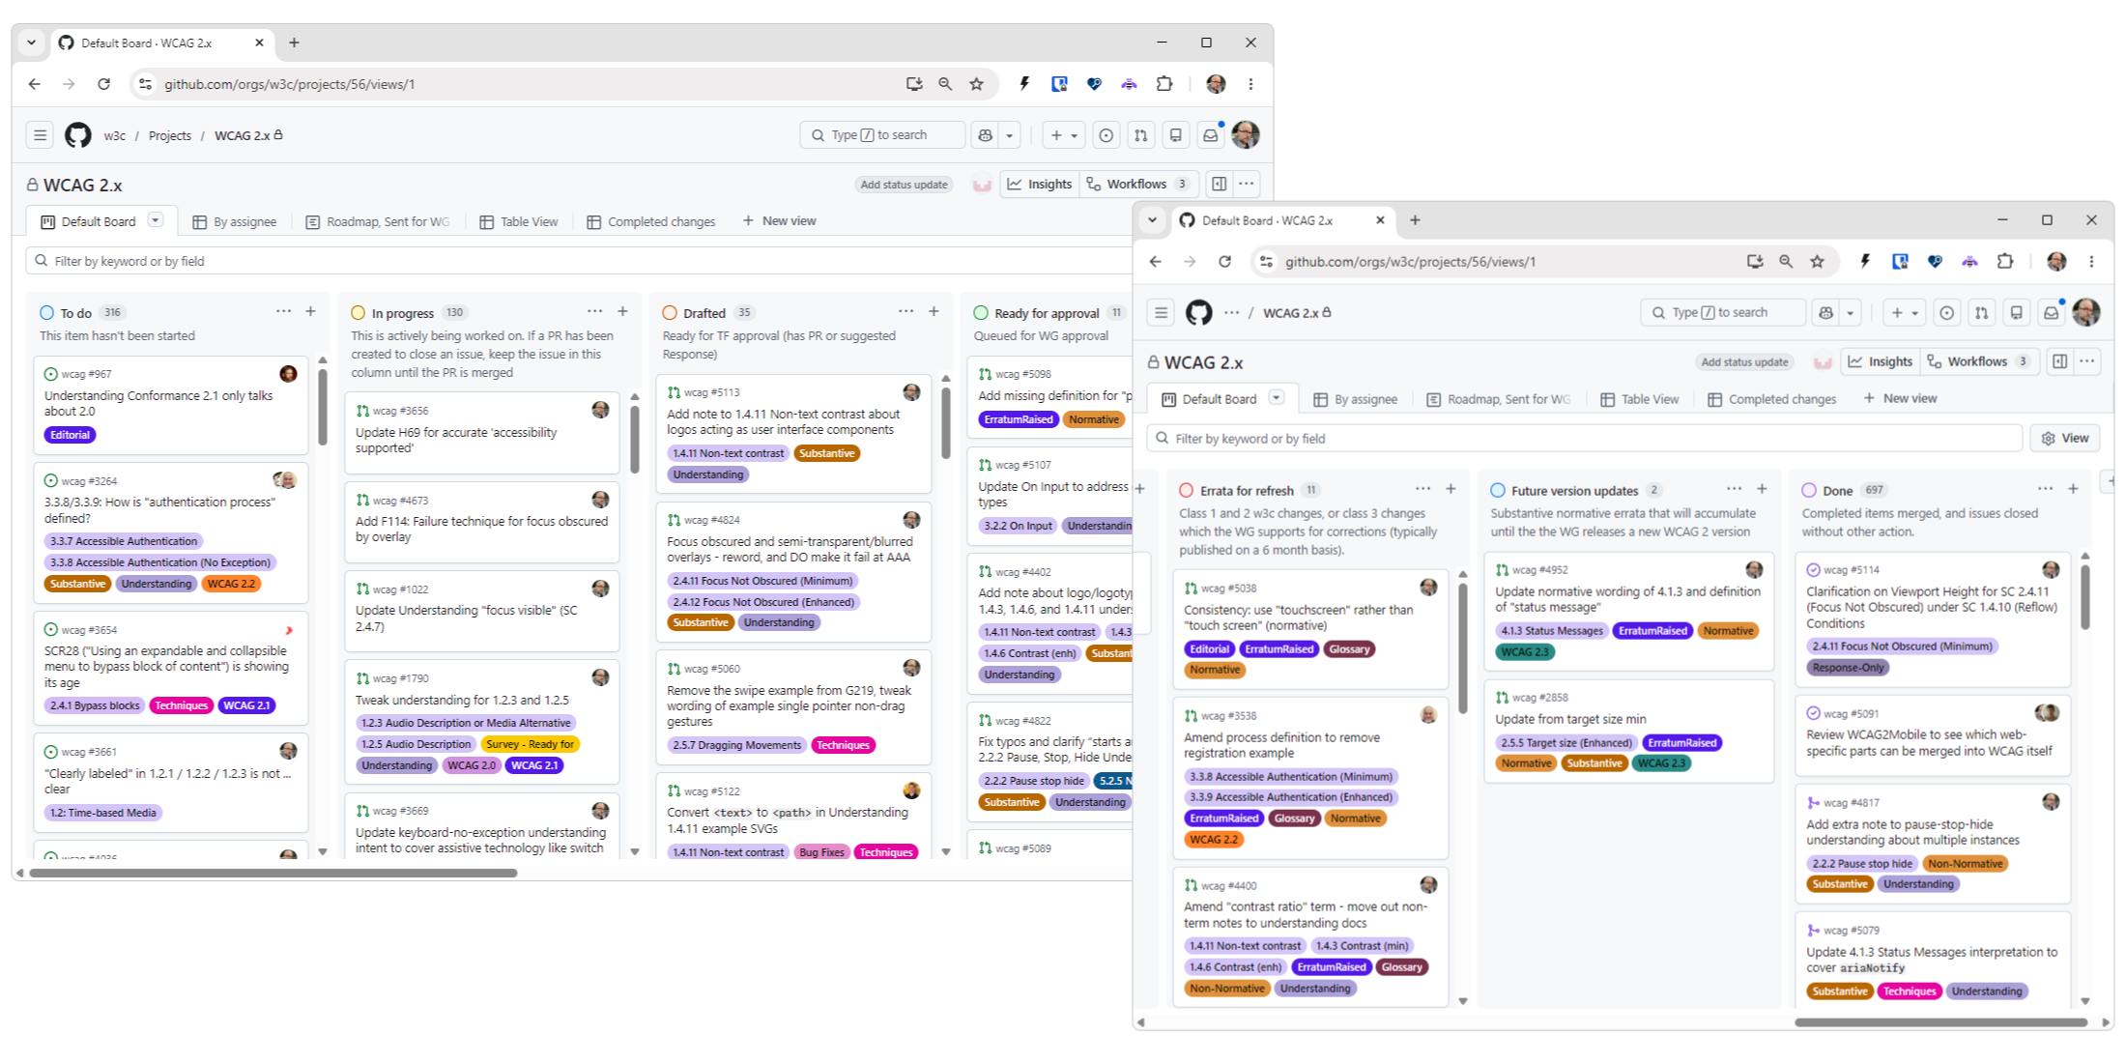
Task: Add an item to Future version updates column
Action: coord(1762,489)
